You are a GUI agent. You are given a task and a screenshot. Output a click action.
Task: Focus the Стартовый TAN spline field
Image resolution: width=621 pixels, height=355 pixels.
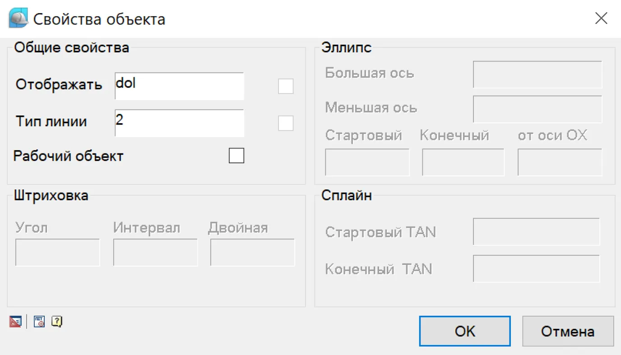536,231
